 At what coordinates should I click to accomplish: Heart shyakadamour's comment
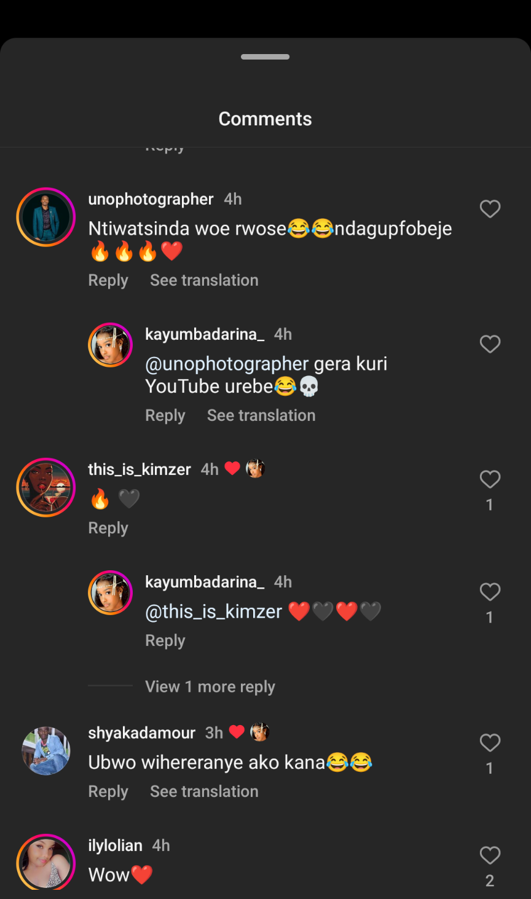pyautogui.click(x=490, y=743)
